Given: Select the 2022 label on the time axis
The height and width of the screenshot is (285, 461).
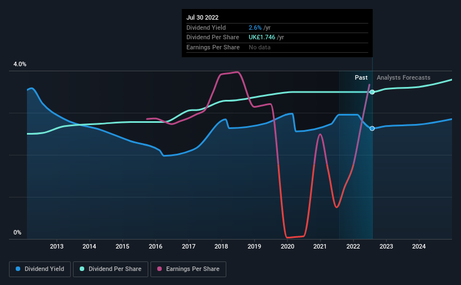Looking at the screenshot, I should [353, 246].
